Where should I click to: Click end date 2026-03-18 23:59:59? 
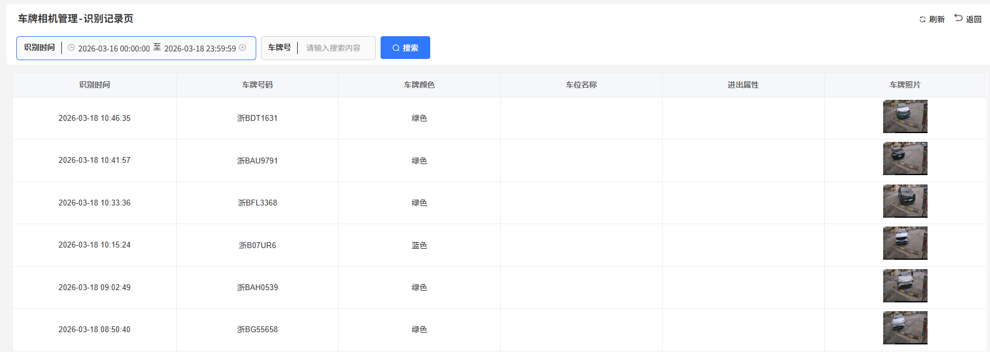point(200,48)
